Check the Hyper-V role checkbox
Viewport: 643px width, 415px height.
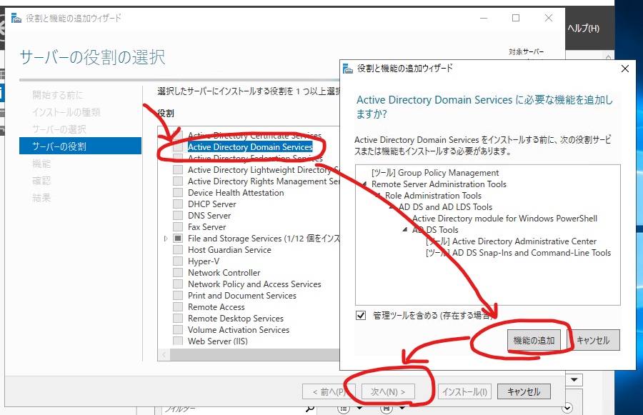coord(178,261)
